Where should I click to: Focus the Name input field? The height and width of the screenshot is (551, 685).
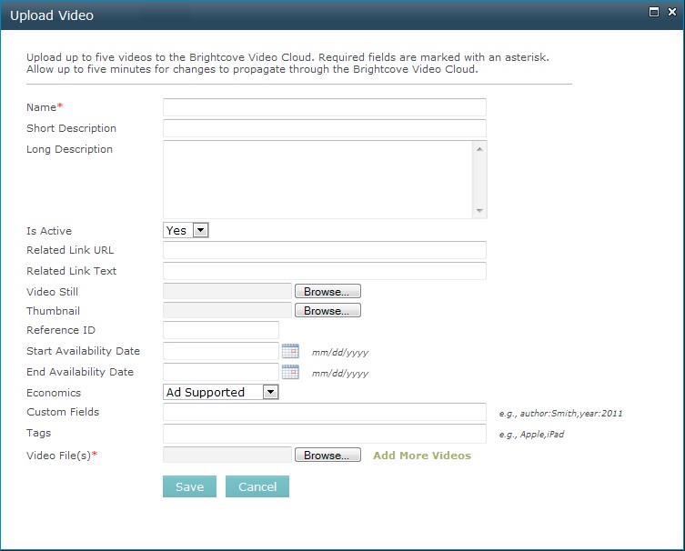coord(325,107)
